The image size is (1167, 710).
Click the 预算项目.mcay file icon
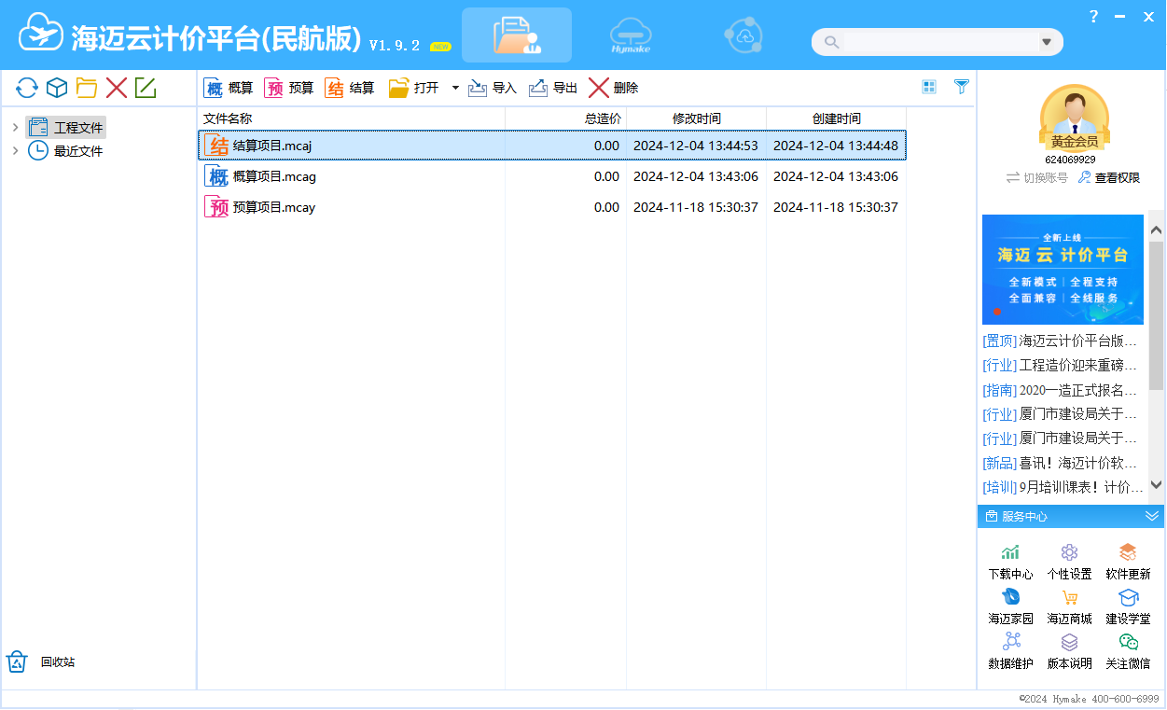point(217,207)
